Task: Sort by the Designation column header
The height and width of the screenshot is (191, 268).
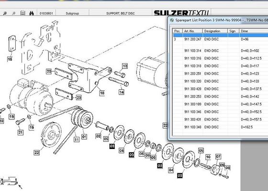Action: [x=215, y=31]
